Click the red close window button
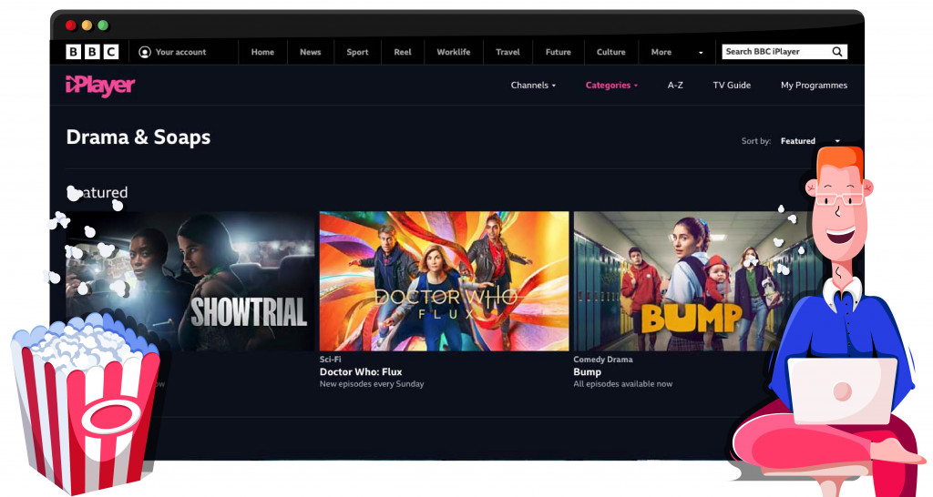This screenshot has width=933, height=497. pos(71,25)
